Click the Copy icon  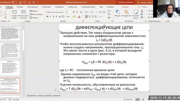click(5, 14)
